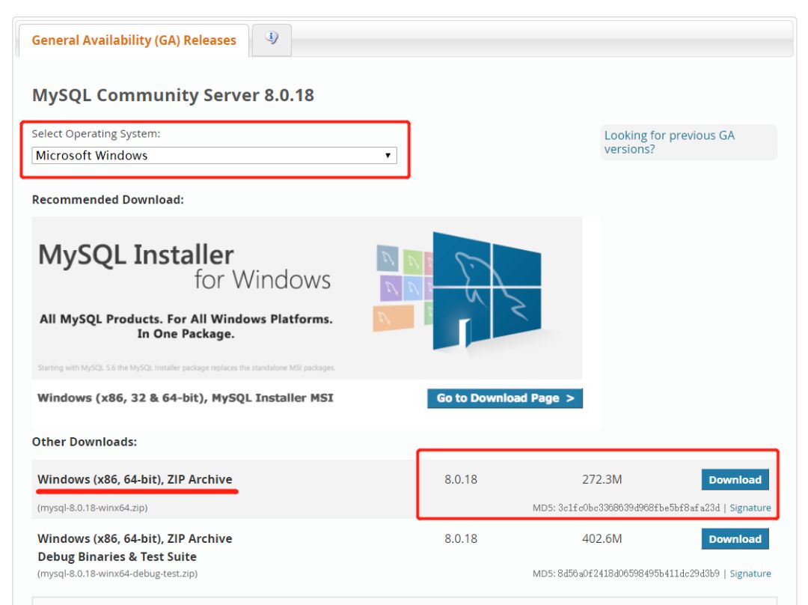Click the MD5 hash starting with 3c1fc0bc

point(638,508)
